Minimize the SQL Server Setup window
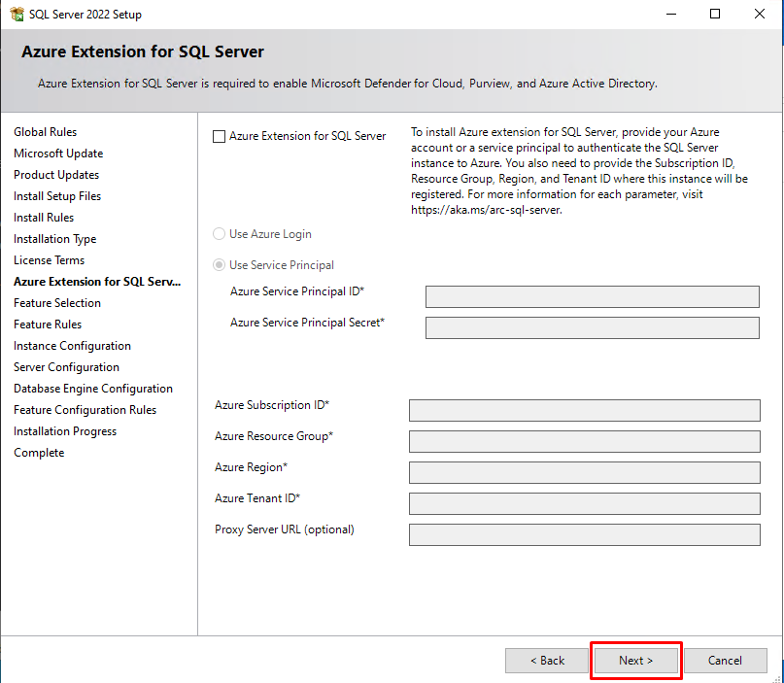This screenshot has height=683, width=784. click(x=670, y=15)
